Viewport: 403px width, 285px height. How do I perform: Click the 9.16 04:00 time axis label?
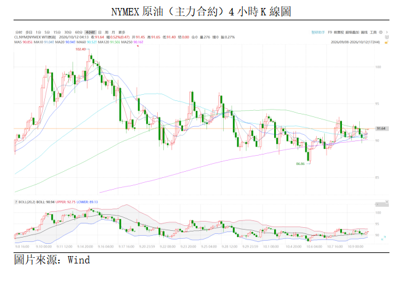105,246
